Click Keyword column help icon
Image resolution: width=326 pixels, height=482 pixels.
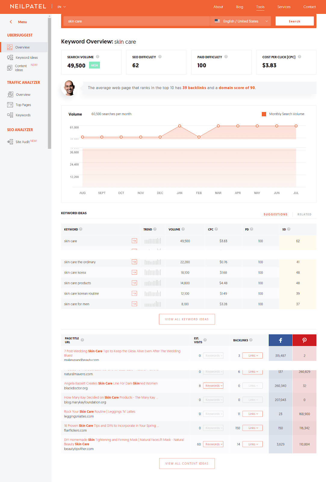click(x=81, y=229)
